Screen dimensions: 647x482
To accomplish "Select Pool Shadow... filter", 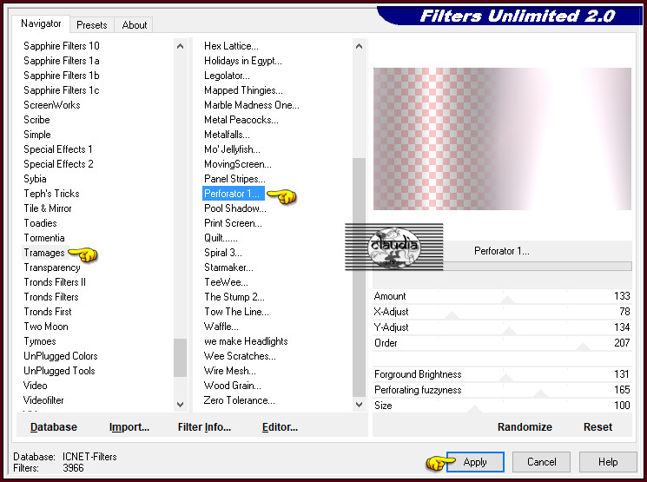I will coord(235,208).
